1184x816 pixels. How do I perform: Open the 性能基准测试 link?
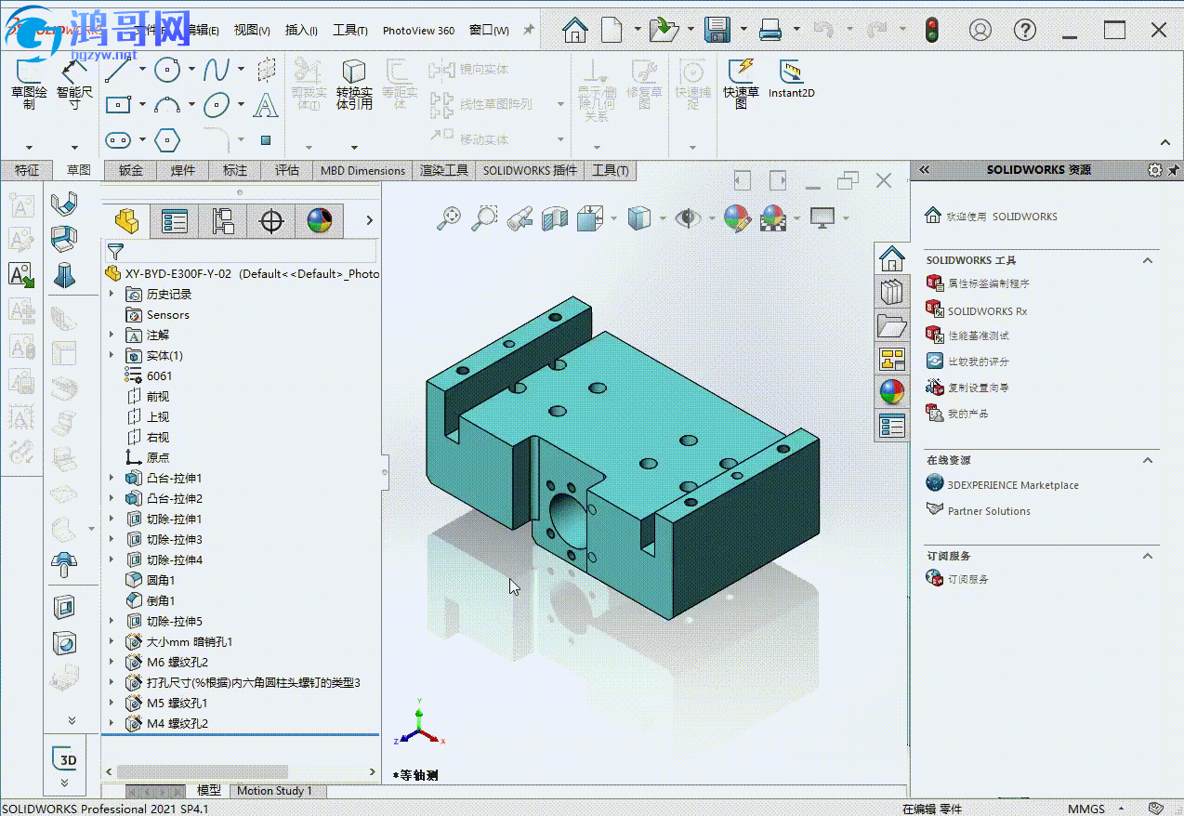[978, 336]
